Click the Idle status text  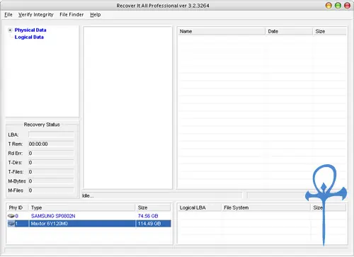88,196
